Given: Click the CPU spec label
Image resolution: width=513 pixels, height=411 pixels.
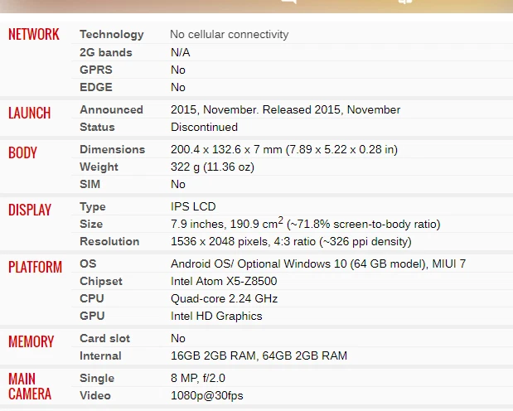Looking at the screenshot, I should (x=92, y=298).
